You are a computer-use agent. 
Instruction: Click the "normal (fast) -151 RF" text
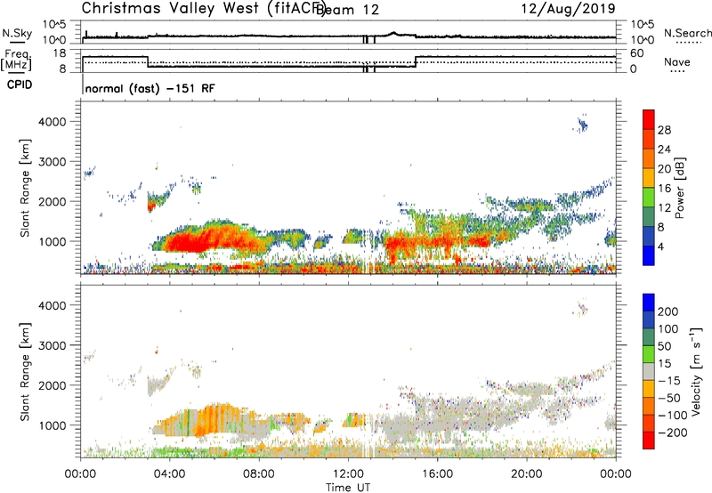[150, 88]
